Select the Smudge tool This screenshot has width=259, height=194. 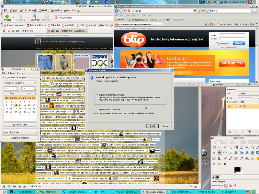click(220, 164)
